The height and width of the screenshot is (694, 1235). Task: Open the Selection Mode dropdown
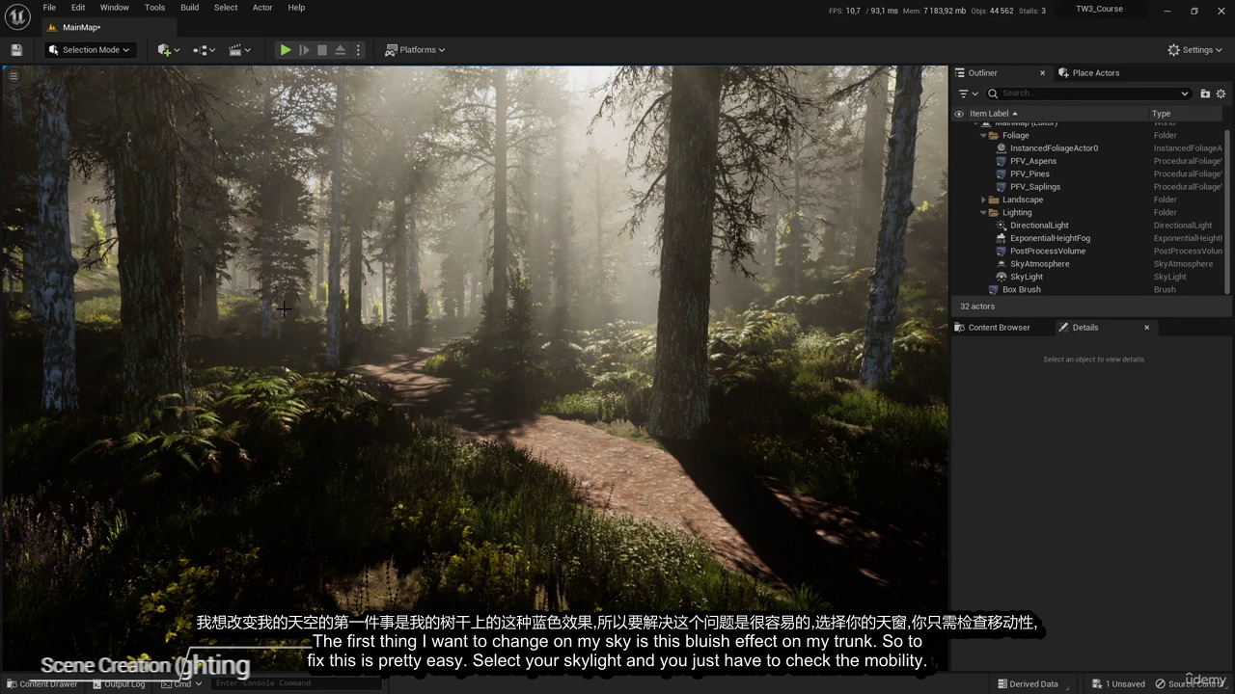click(x=89, y=50)
